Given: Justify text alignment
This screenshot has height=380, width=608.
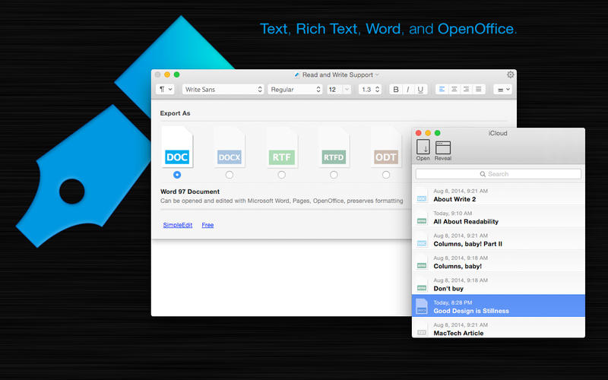Looking at the screenshot, I should point(479,89).
